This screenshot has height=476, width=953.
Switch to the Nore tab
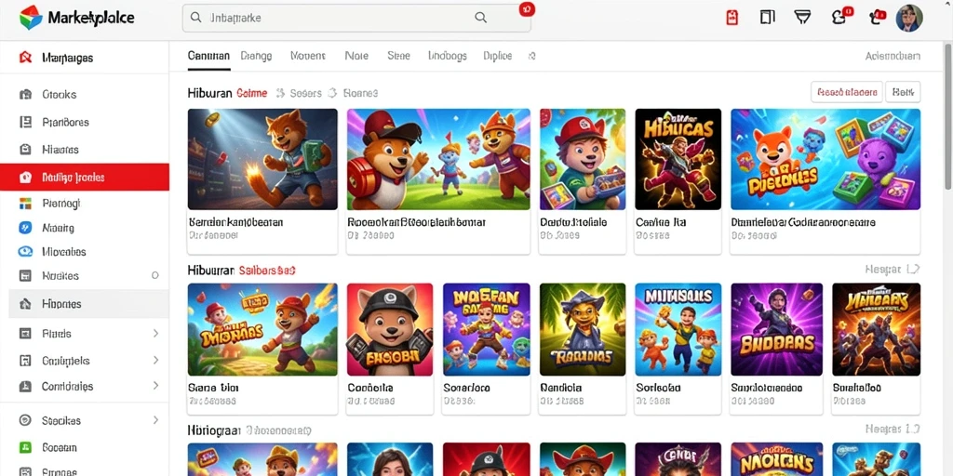click(x=356, y=56)
